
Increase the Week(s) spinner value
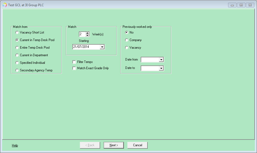tap(87, 33)
